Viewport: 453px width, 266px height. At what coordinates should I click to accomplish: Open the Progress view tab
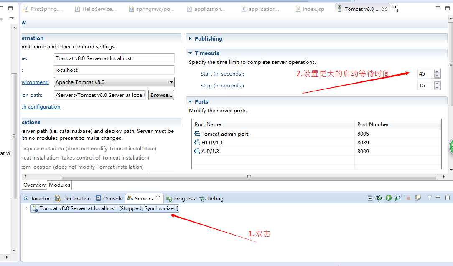tap(180, 198)
